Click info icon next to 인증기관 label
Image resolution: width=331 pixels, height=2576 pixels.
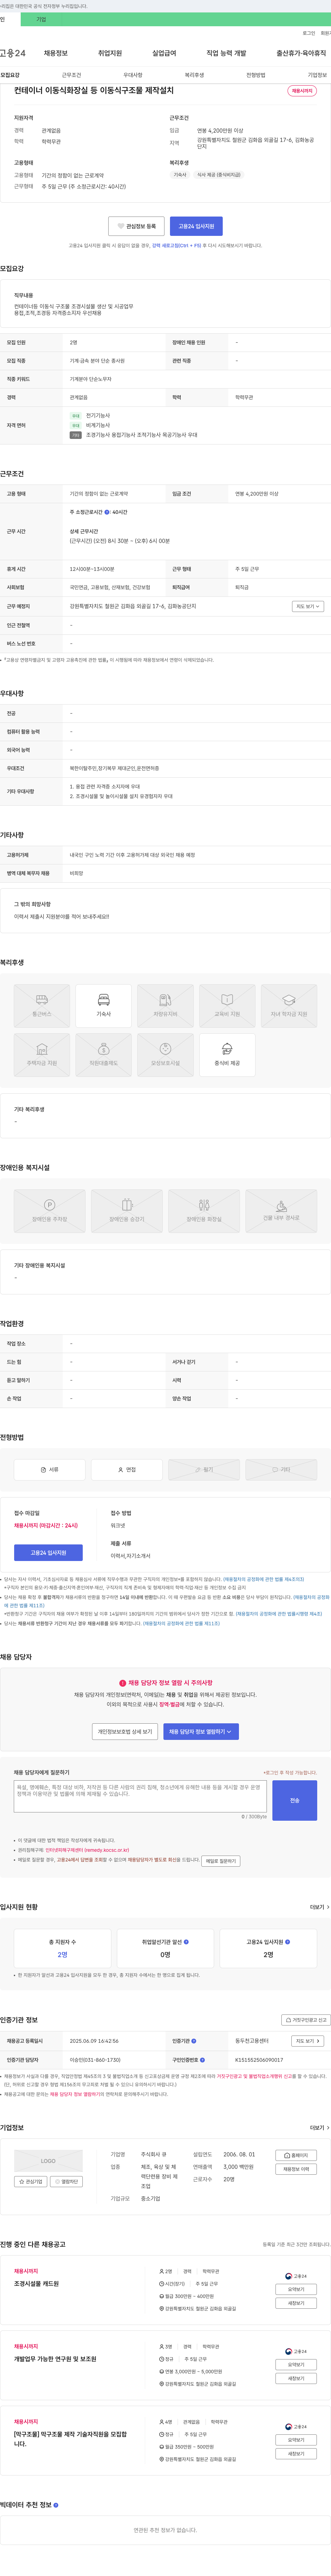click(193, 2041)
